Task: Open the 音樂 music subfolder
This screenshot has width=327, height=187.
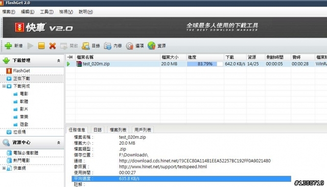Action: 24,117
